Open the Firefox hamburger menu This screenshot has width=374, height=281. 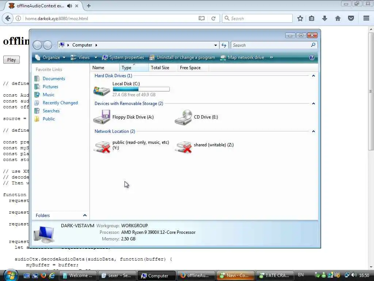(x=366, y=18)
